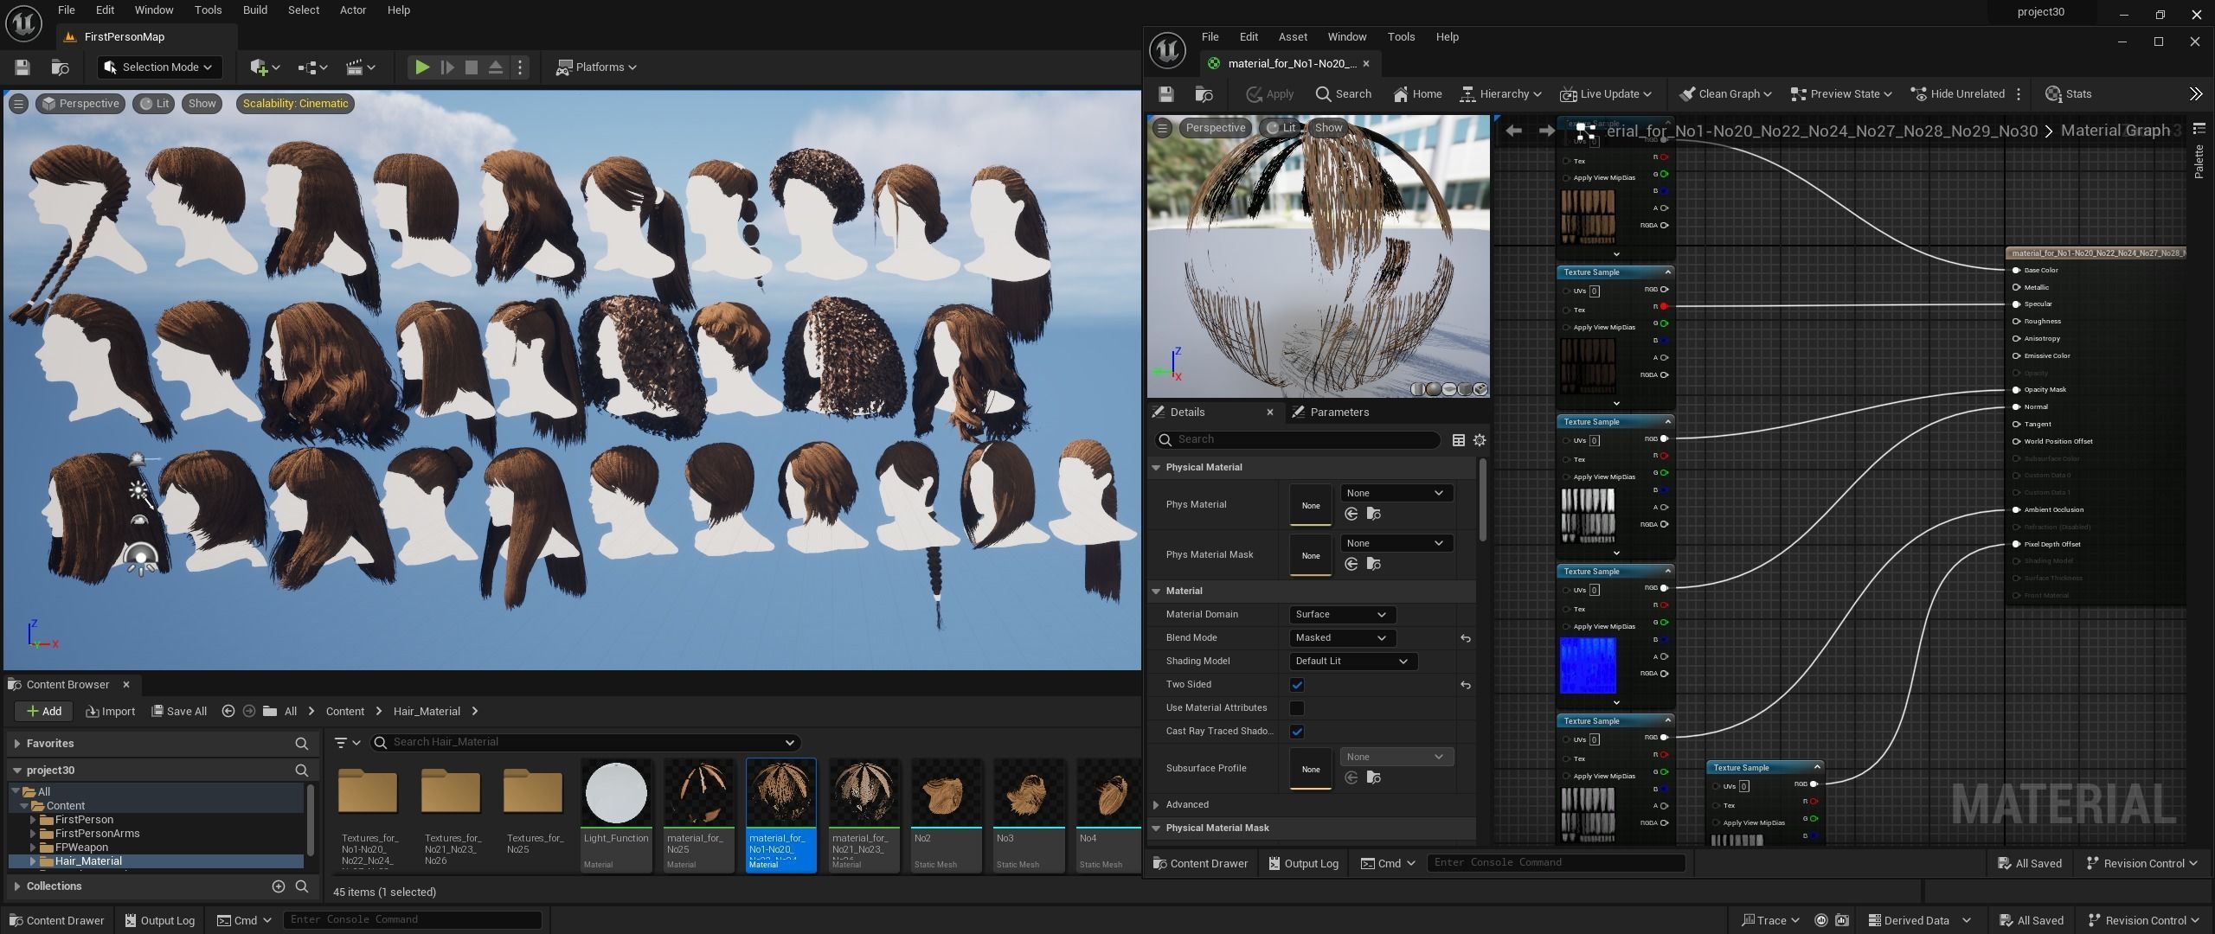The width and height of the screenshot is (2215, 934).
Task: Open the Material Domain dropdown
Action: coord(1341,615)
